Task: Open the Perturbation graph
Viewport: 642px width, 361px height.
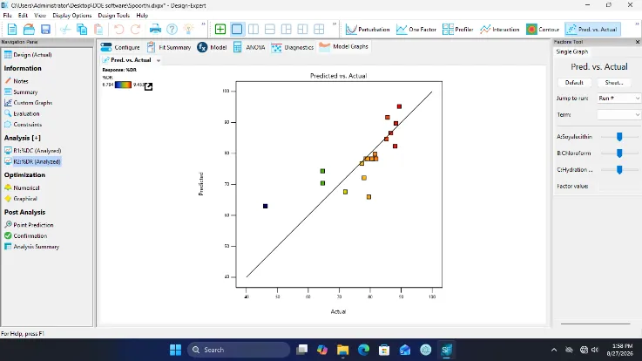Action: tap(368, 29)
